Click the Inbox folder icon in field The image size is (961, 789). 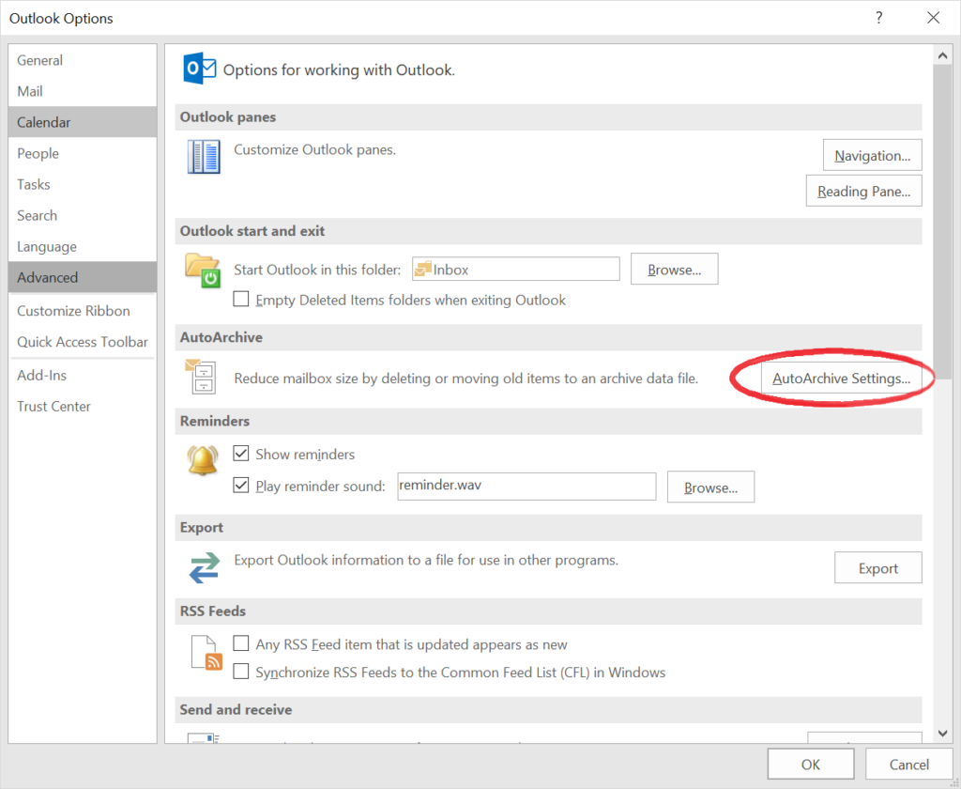coord(423,269)
